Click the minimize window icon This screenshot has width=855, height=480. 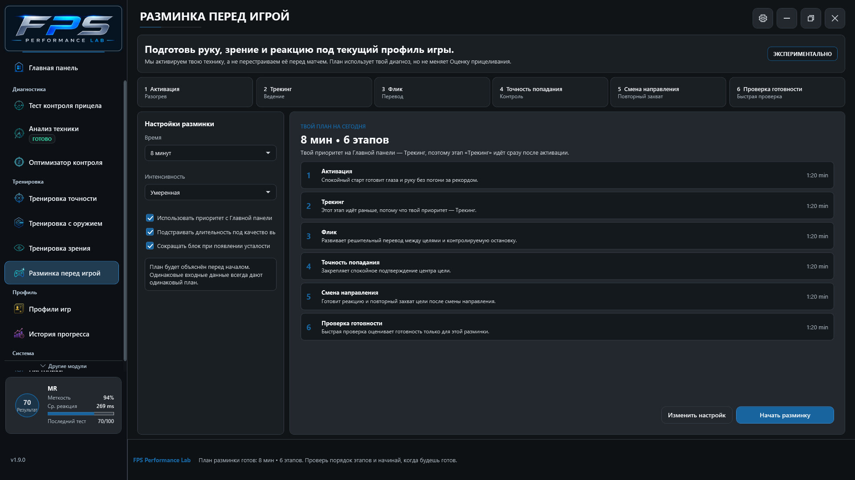pyautogui.click(x=787, y=18)
